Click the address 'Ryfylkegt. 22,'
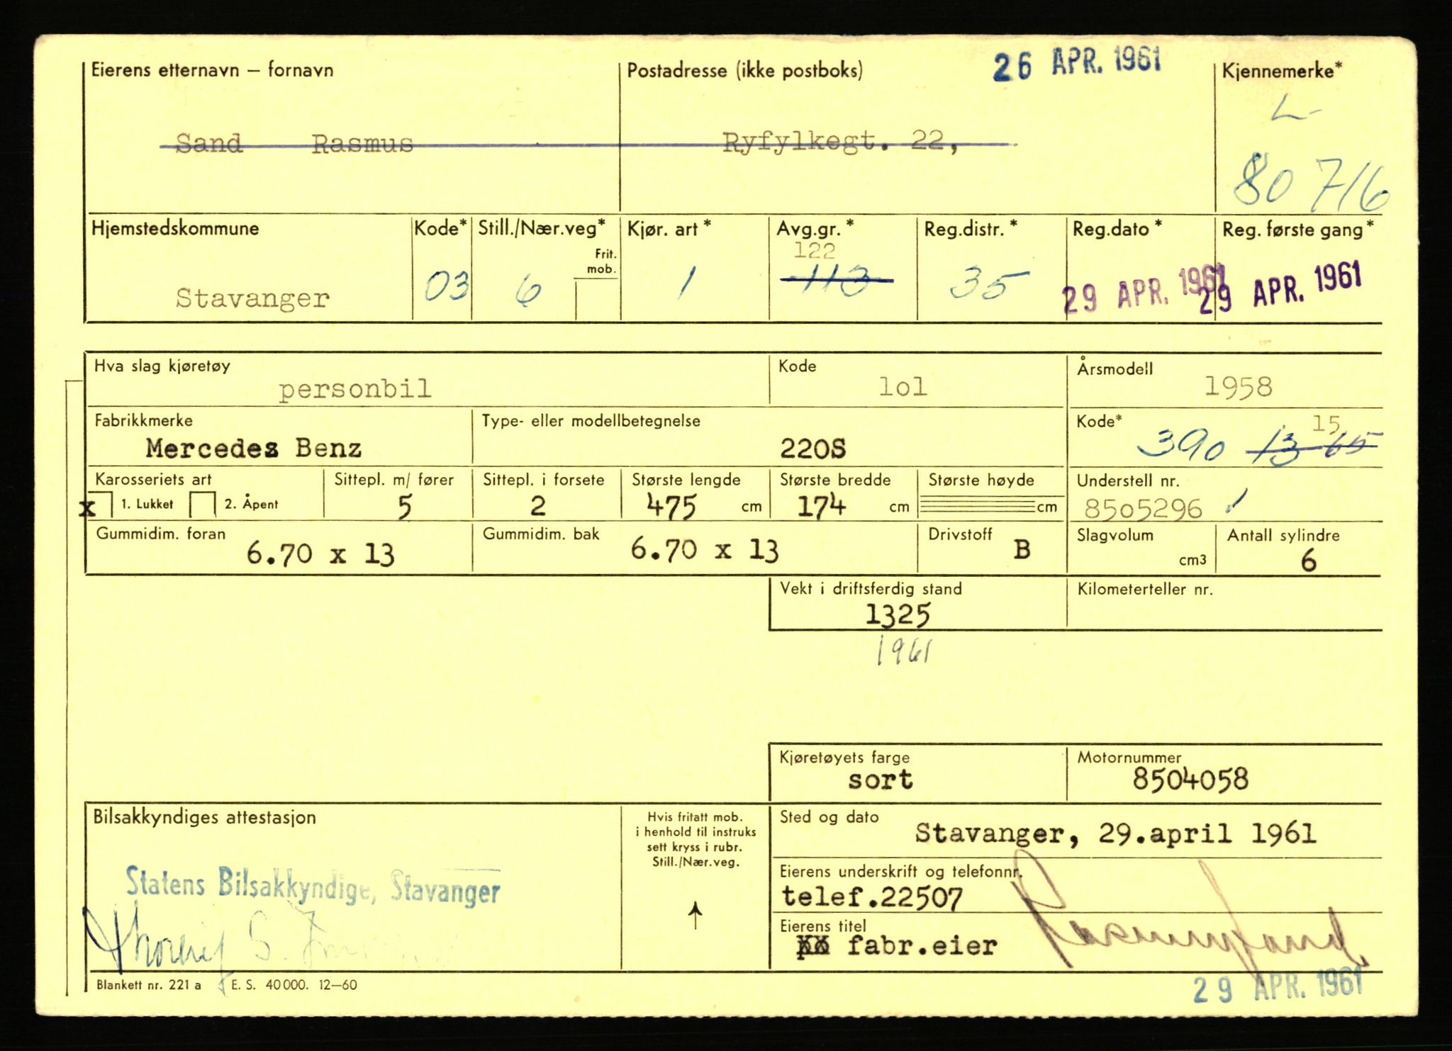This screenshot has height=1051, width=1452. 841,144
